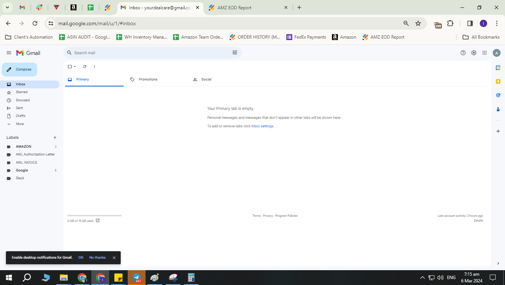The height and width of the screenshot is (285, 505).
Task: Switch to the Social tab
Action: pyautogui.click(x=220, y=79)
